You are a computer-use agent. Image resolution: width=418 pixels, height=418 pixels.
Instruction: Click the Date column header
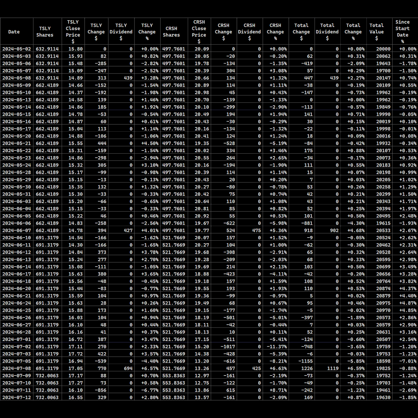[x=14, y=32]
